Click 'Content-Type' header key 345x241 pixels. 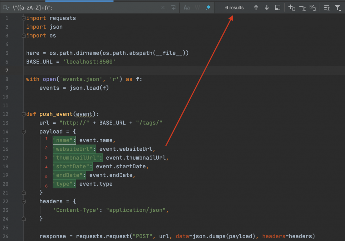pyautogui.click(x=76, y=210)
